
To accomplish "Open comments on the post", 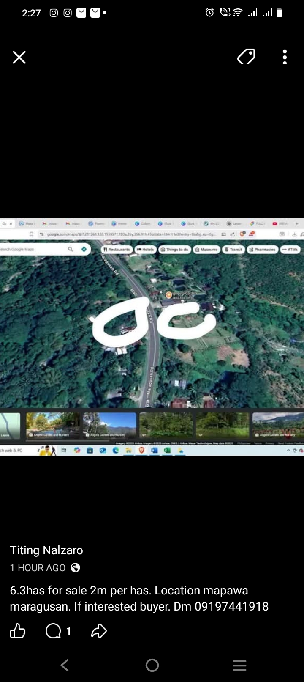I will (54, 631).
